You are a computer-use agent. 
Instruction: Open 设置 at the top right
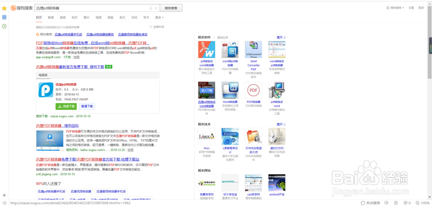tap(411, 8)
